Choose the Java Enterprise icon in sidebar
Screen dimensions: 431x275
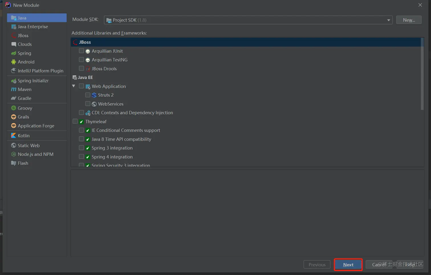(x=13, y=27)
